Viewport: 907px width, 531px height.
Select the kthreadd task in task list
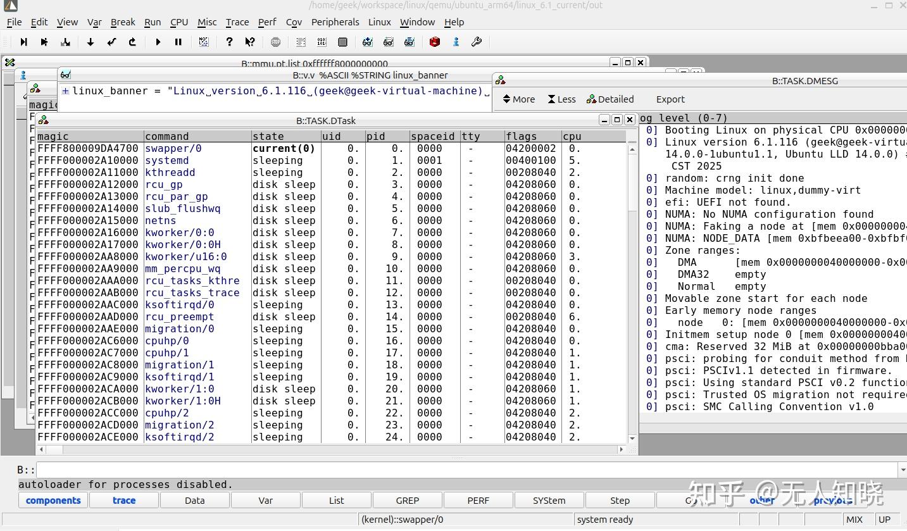[x=170, y=173]
